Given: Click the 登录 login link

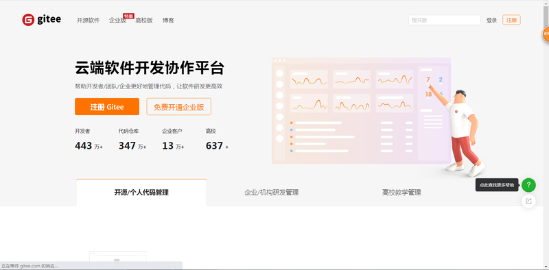Looking at the screenshot, I should coord(491,21).
